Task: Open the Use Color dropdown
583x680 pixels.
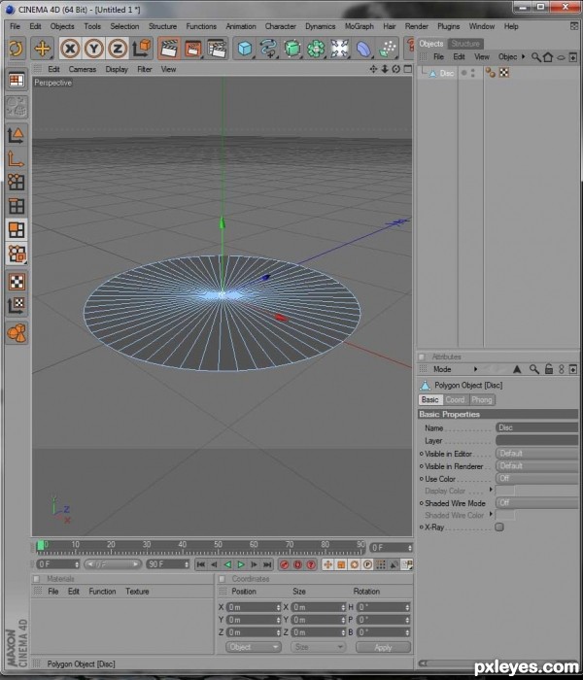Action: (536, 479)
